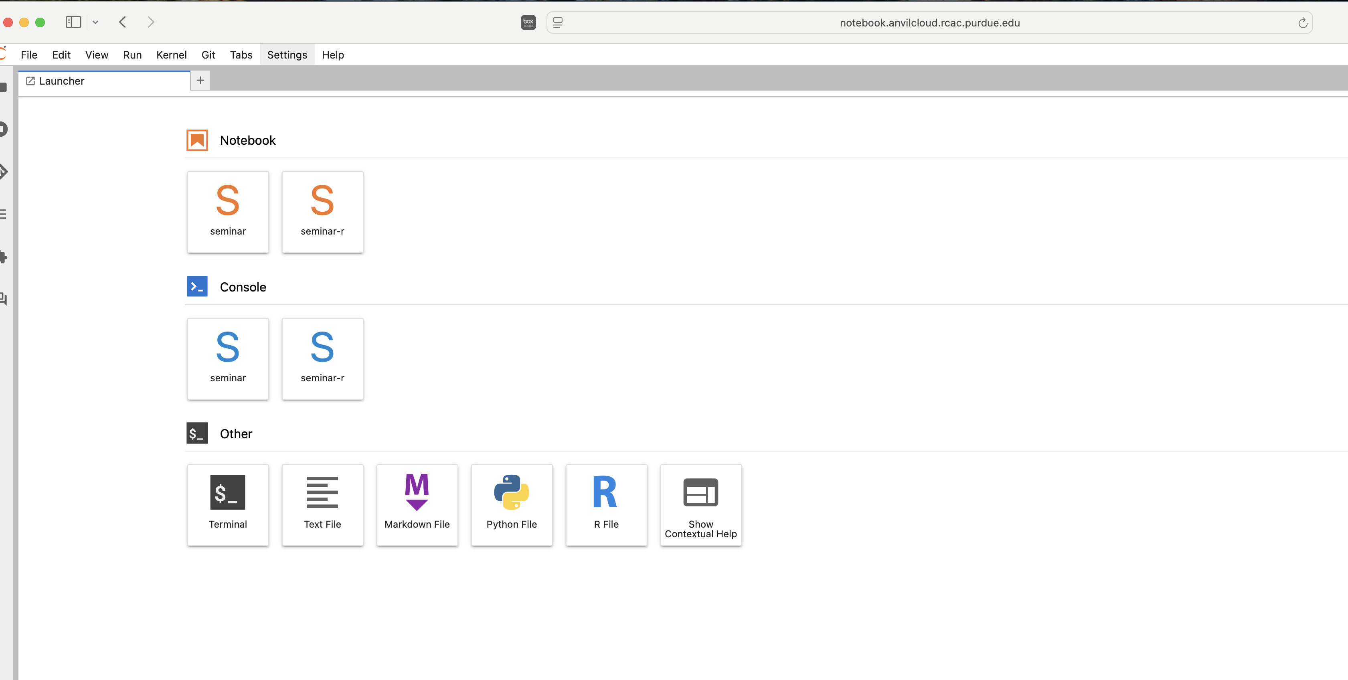Toggle the Safari sidebar panel
This screenshot has height=680, width=1348.
pyautogui.click(x=73, y=22)
